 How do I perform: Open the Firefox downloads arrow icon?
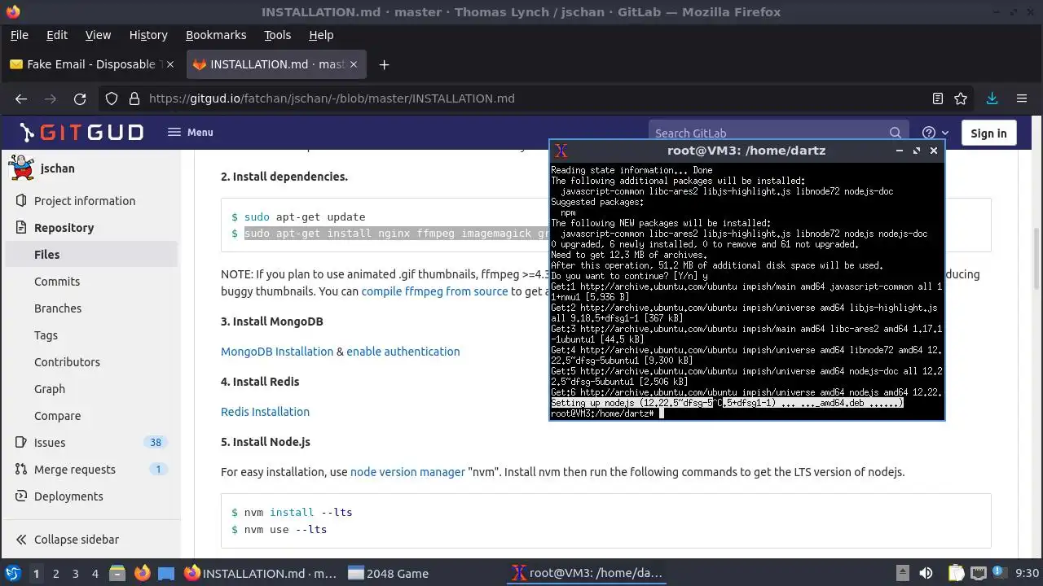point(992,98)
